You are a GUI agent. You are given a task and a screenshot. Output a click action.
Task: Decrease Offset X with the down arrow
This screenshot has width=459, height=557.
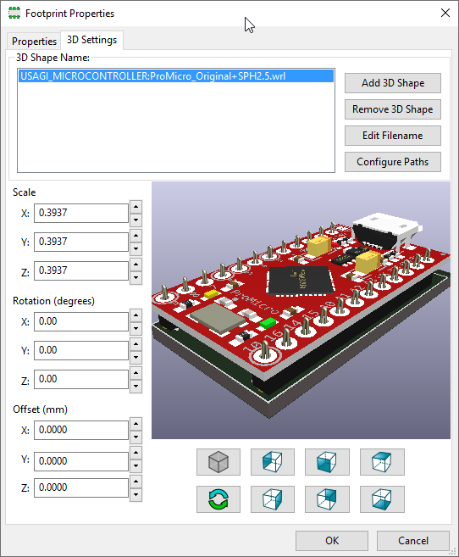point(135,437)
